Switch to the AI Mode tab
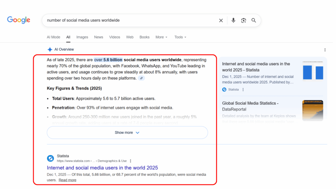 (53, 37)
